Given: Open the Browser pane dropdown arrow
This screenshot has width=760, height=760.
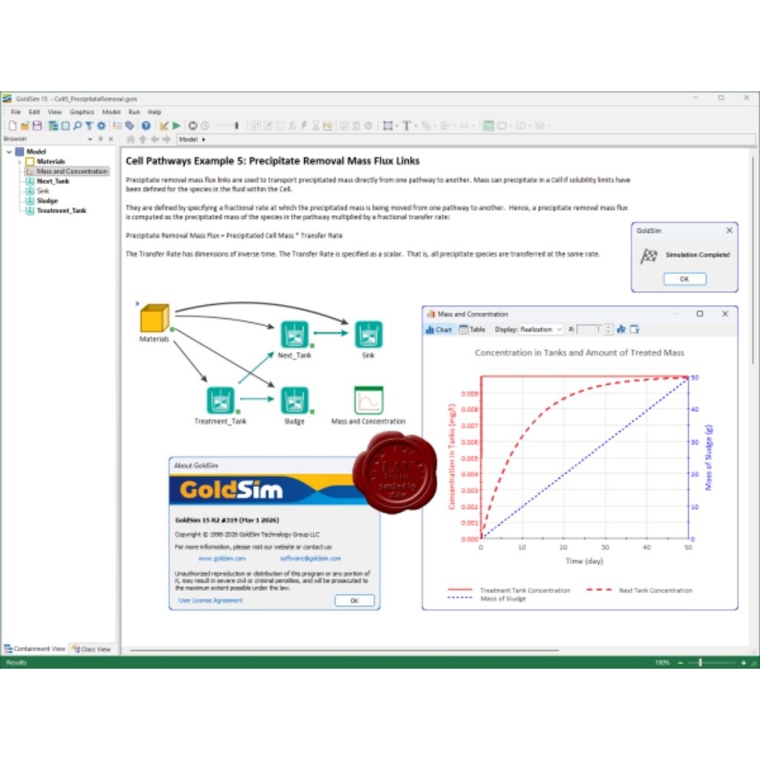Looking at the screenshot, I should pyautogui.click(x=90, y=139).
